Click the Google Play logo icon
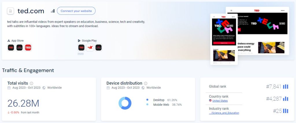Screen dimensions: 296x123 pyautogui.click(x=79, y=41)
